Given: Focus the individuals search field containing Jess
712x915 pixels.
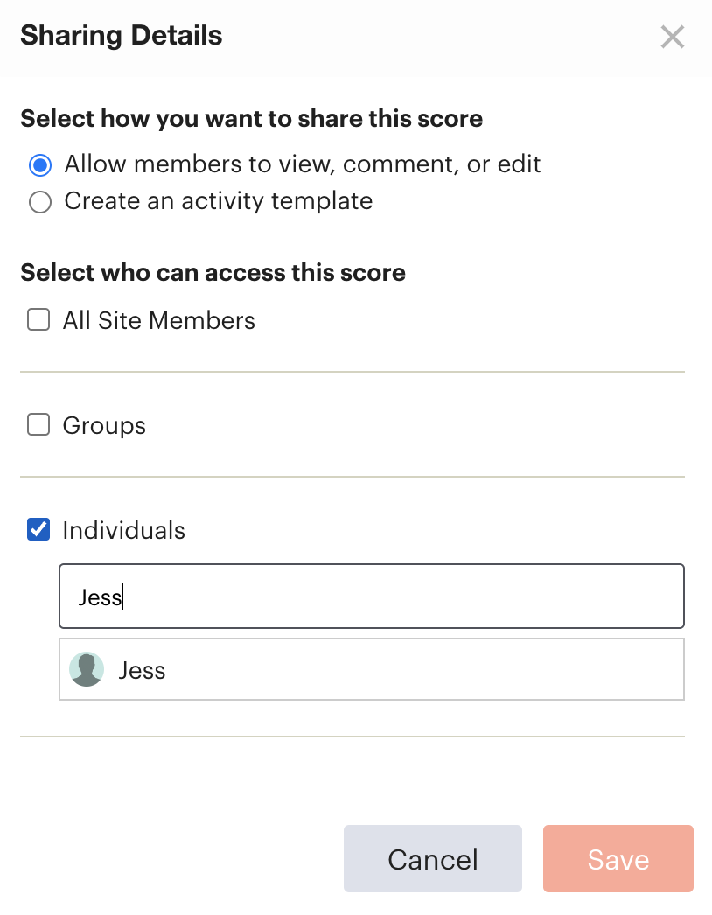Looking at the screenshot, I should pyautogui.click(x=372, y=597).
